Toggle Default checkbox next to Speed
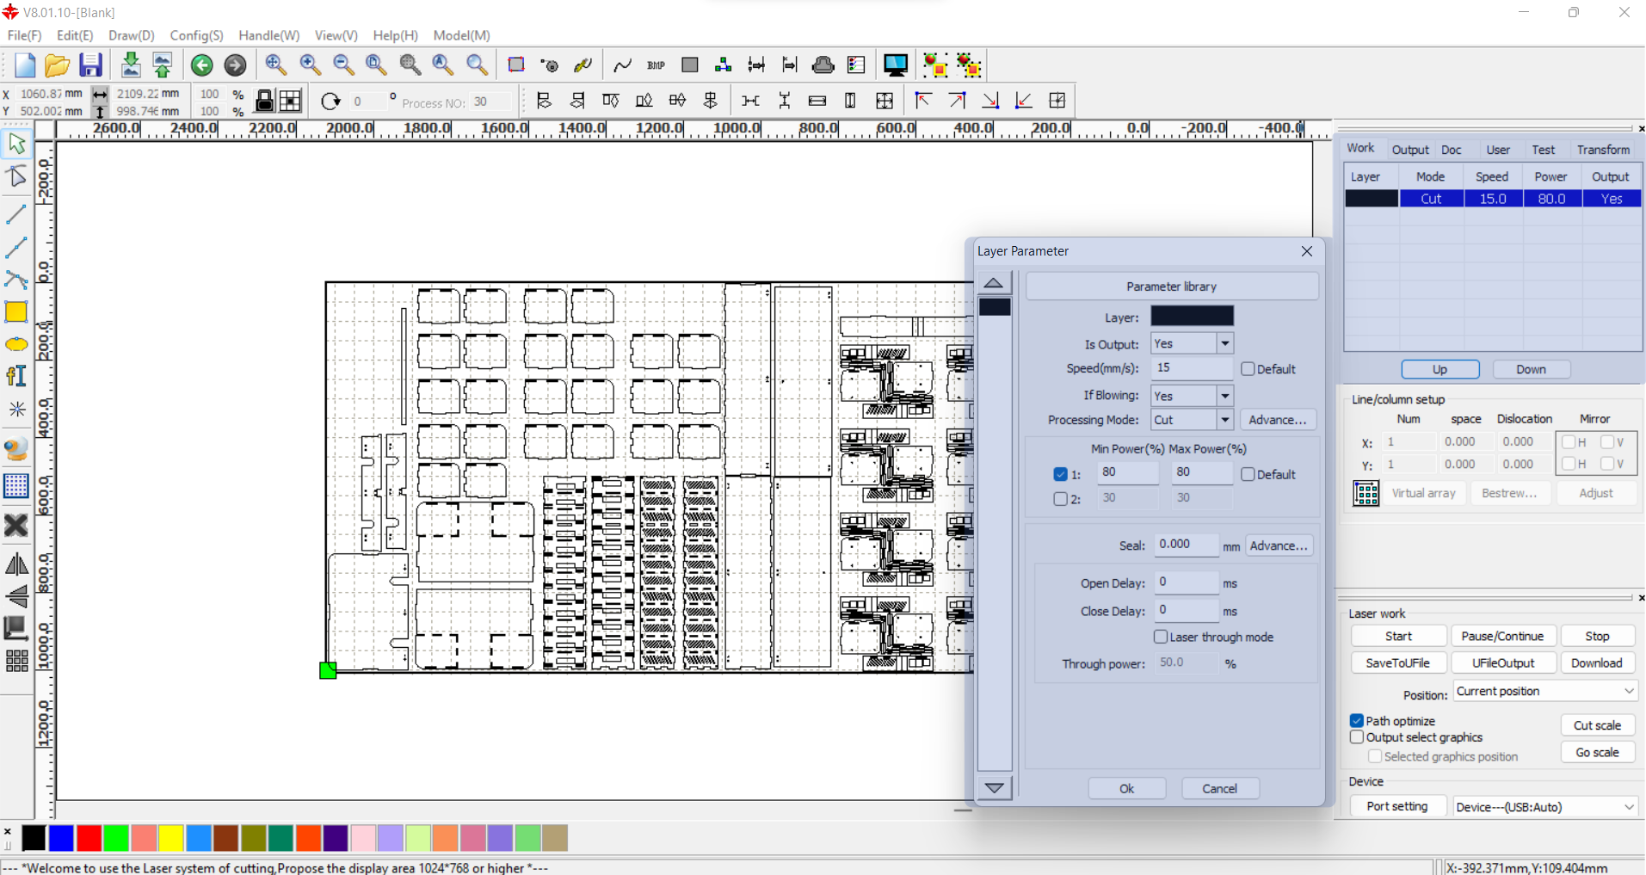Viewport: 1646px width, 875px height. 1248,369
